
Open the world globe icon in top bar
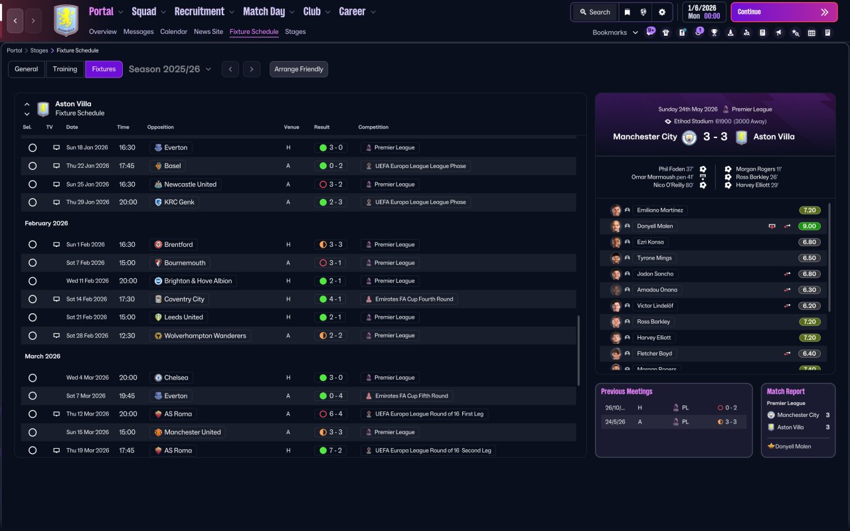[643, 12]
